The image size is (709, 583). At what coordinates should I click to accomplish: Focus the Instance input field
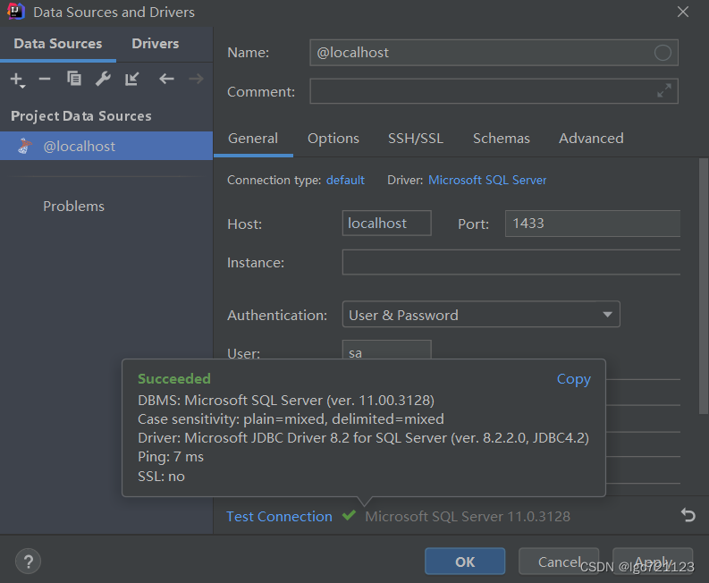(511, 262)
